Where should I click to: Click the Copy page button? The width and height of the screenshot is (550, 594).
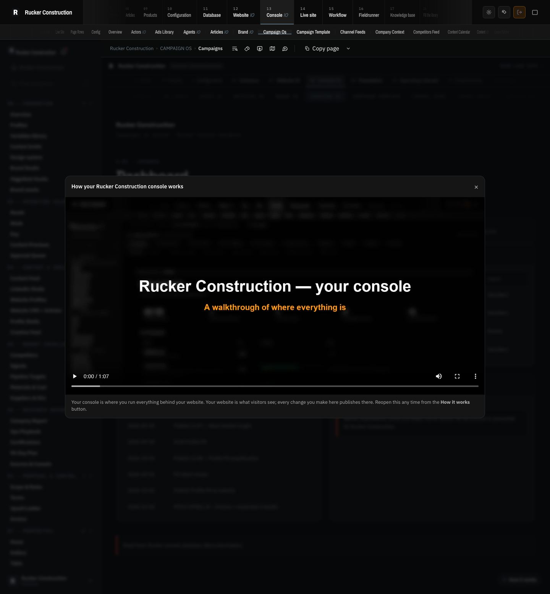coord(322,49)
